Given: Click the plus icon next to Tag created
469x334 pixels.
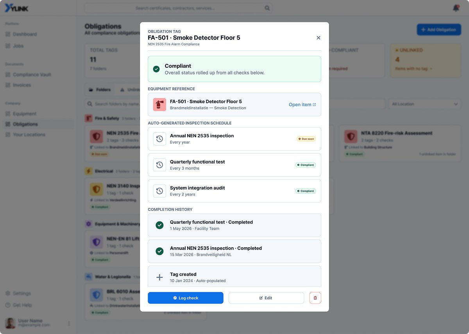Looking at the screenshot, I should (x=159, y=277).
